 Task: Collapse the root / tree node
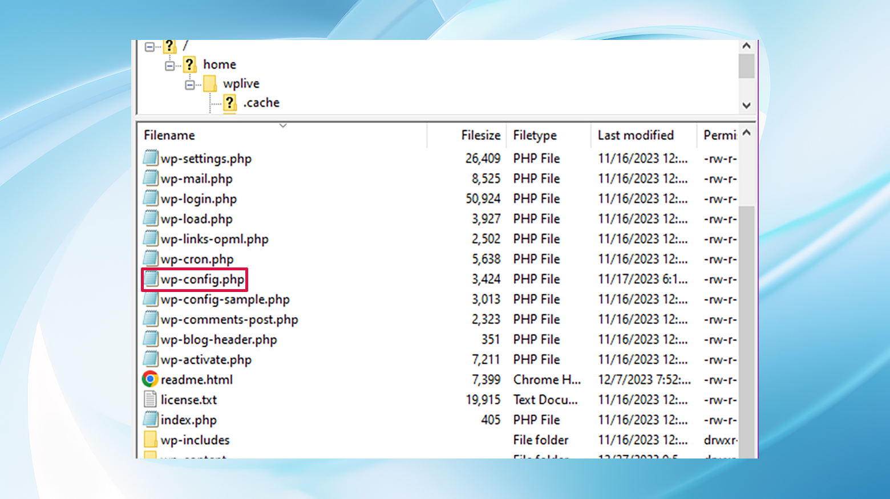pyautogui.click(x=149, y=46)
